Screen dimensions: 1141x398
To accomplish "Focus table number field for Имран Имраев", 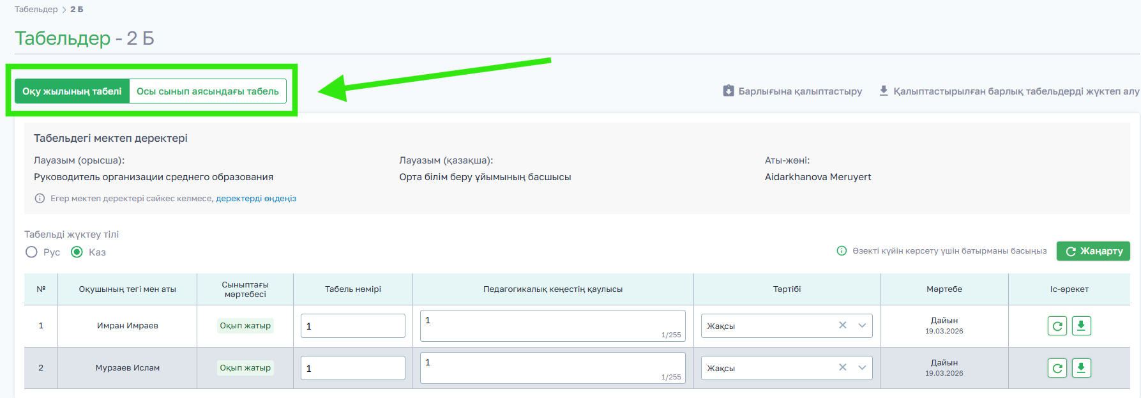I will click(352, 326).
